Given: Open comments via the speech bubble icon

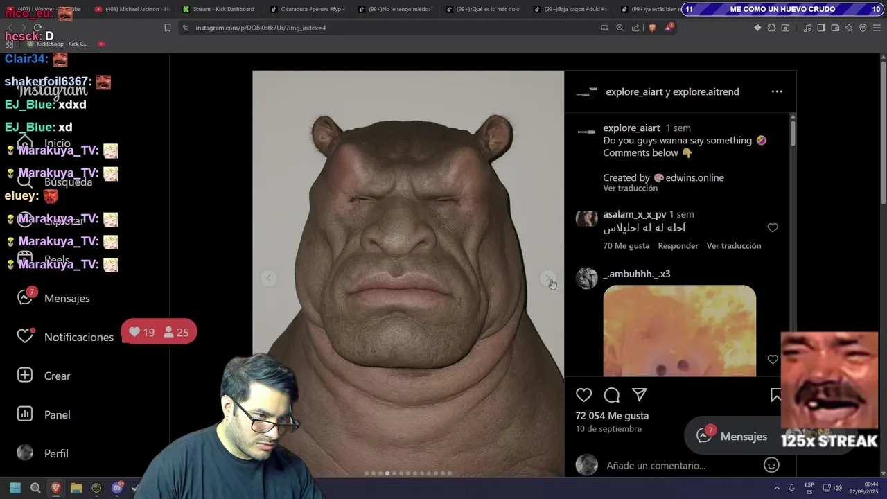Looking at the screenshot, I should pyautogui.click(x=612, y=395).
